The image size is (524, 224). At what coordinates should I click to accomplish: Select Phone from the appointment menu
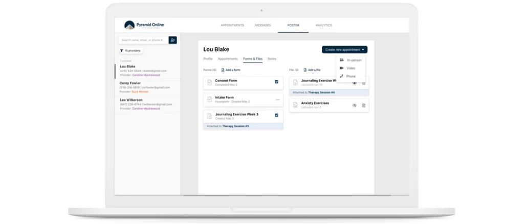351,76
